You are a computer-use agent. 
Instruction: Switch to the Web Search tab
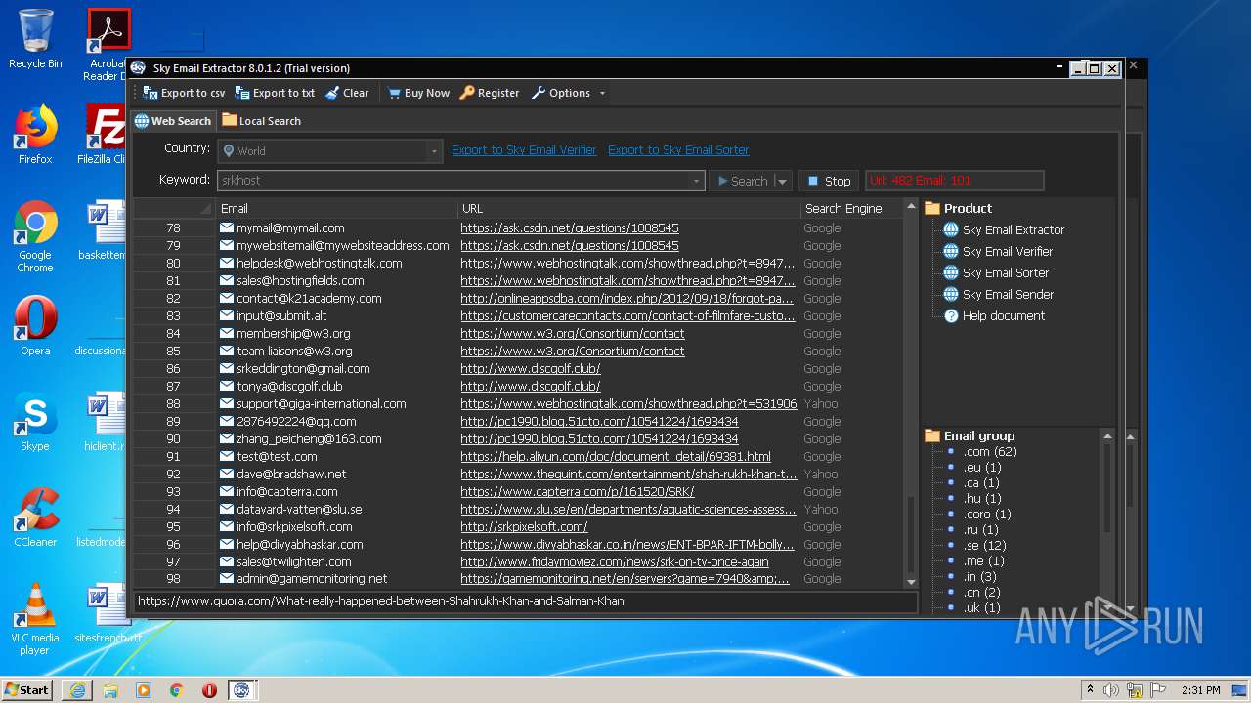pyautogui.click(x=173, y=121)
